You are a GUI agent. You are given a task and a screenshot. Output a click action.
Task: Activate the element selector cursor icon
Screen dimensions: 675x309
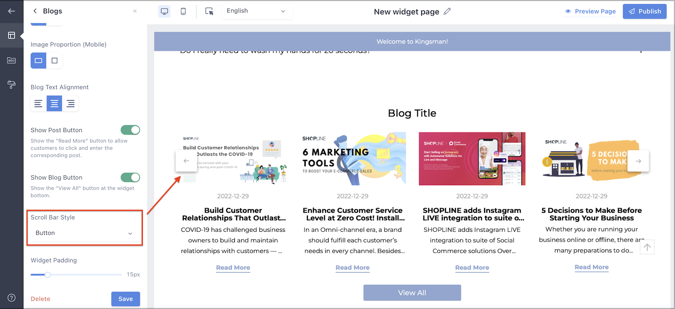click(210, 12)
